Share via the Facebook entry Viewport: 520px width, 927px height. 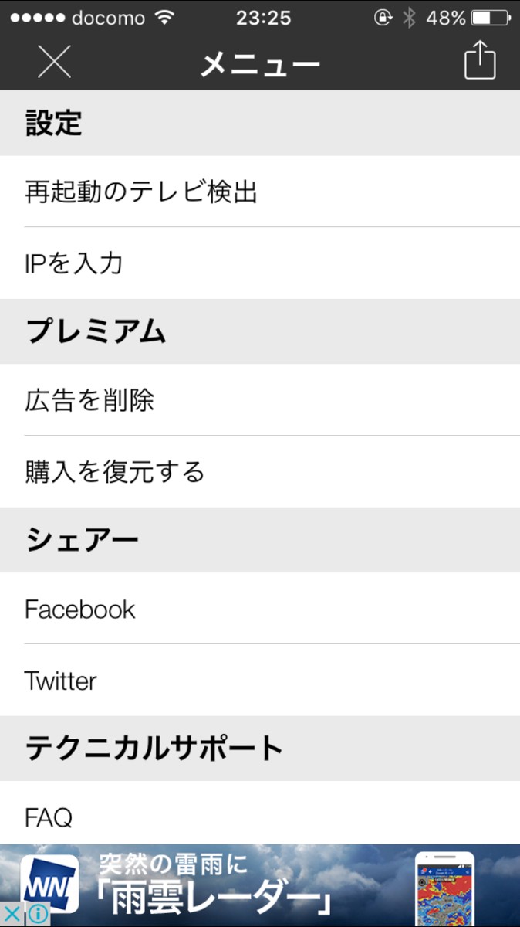(x=260, y=609)
